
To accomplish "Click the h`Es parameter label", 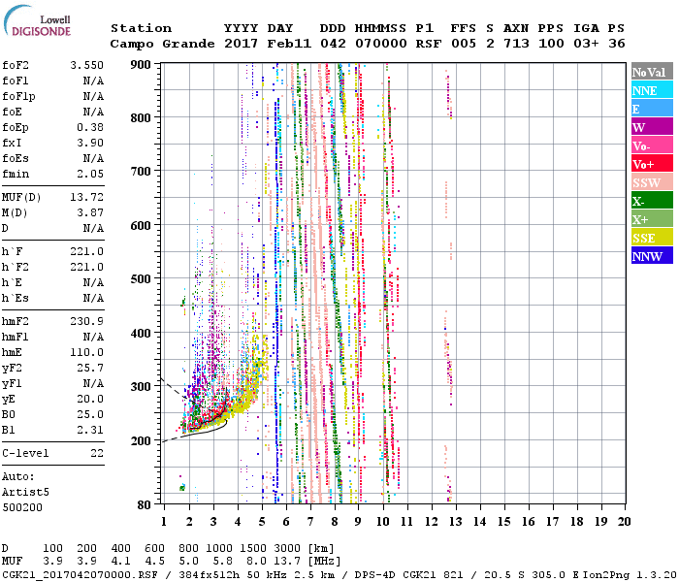I will [x=16, y=299].
